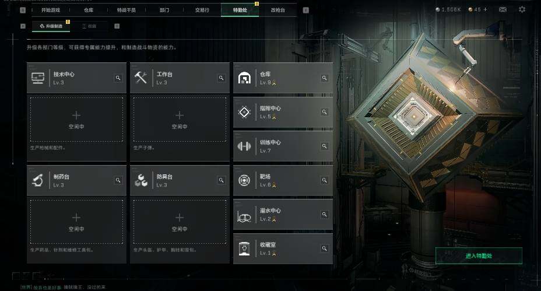Select the 升级制造 sub-tab
The width and height of the screenshot is (541, 291).
pyautogui.click(x=51, y=26)
